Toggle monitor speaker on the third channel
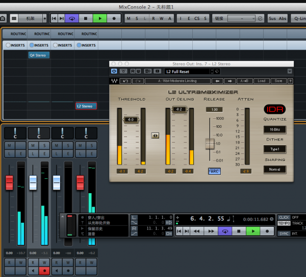The height and width of the screenshot is (277, 306). (x=57, y=271)
